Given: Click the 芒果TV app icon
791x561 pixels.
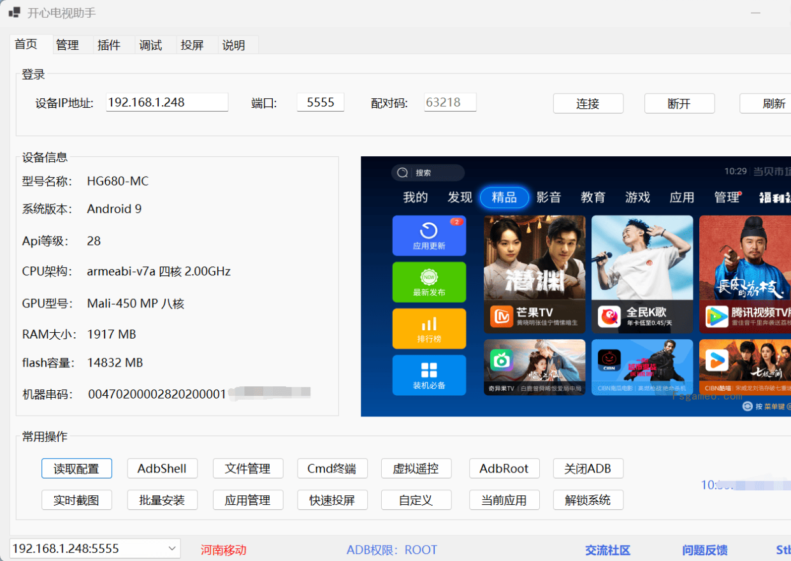Looking at the screenshot, I should pyautogui.click(x=502, y=317).
